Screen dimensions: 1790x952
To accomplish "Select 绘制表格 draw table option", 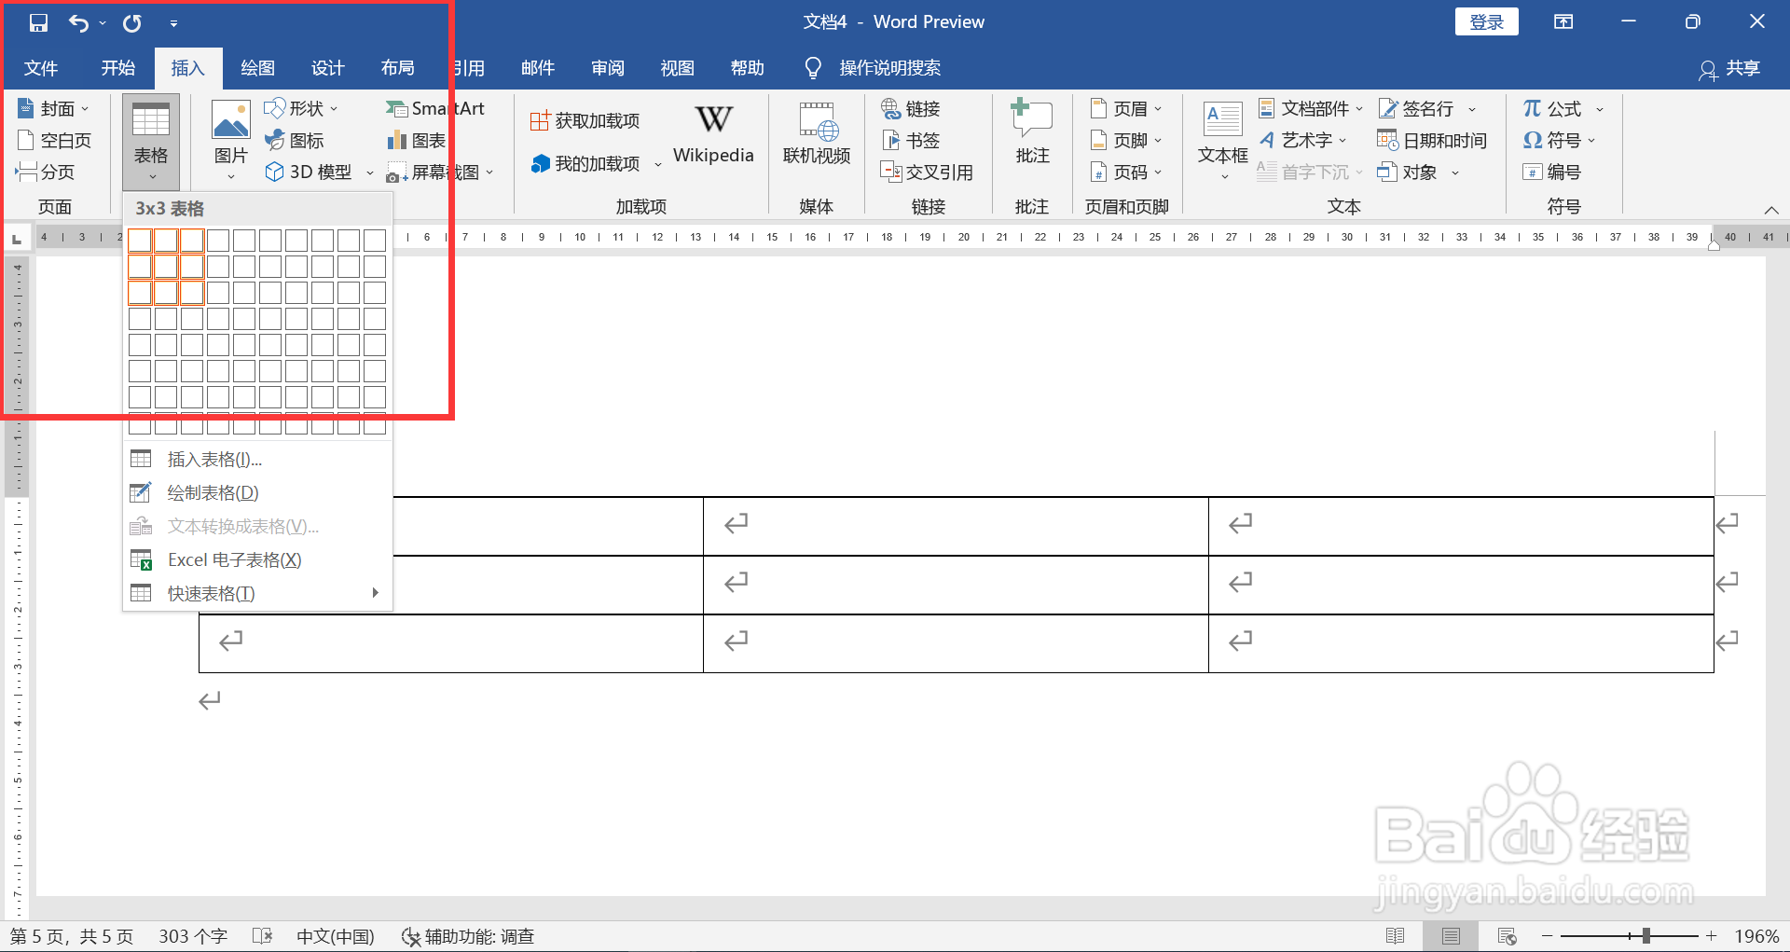I will [213, 492].
